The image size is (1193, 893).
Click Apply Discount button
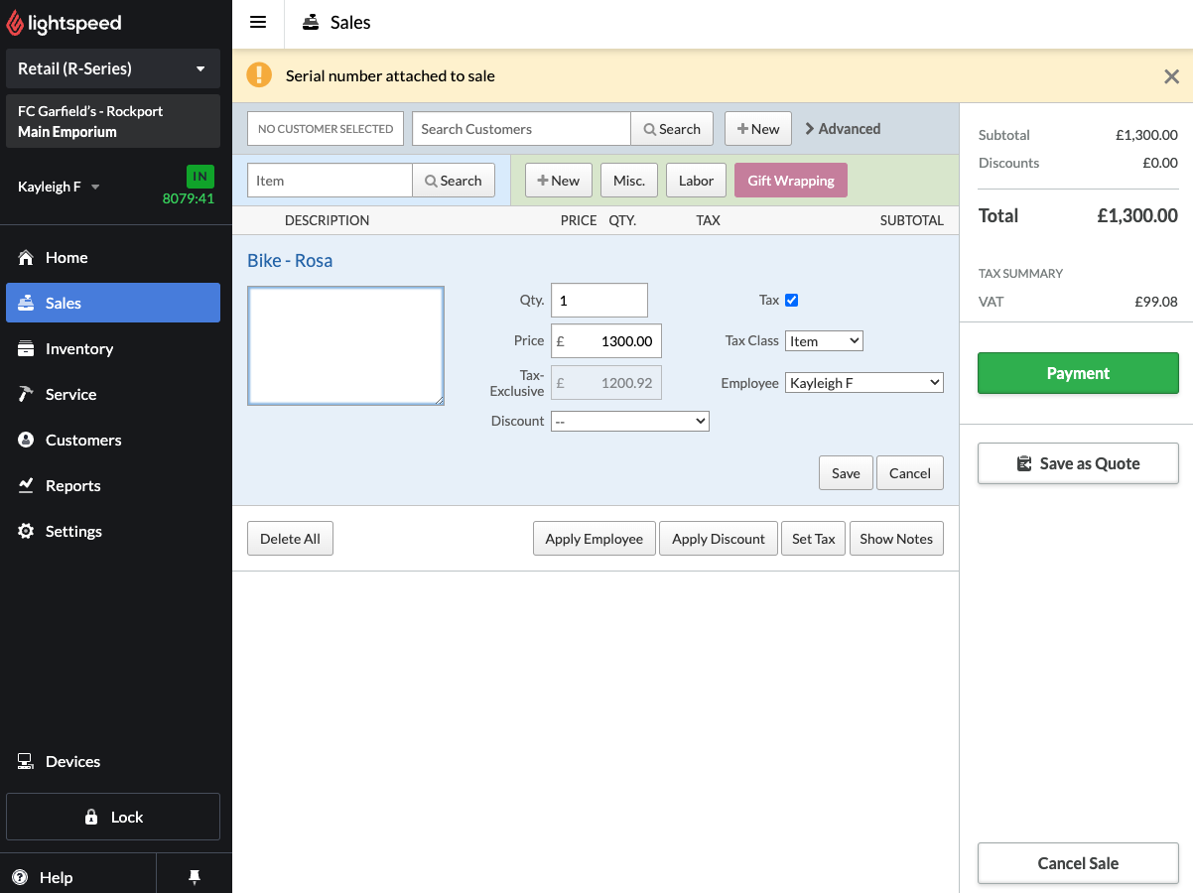(719, 539)
